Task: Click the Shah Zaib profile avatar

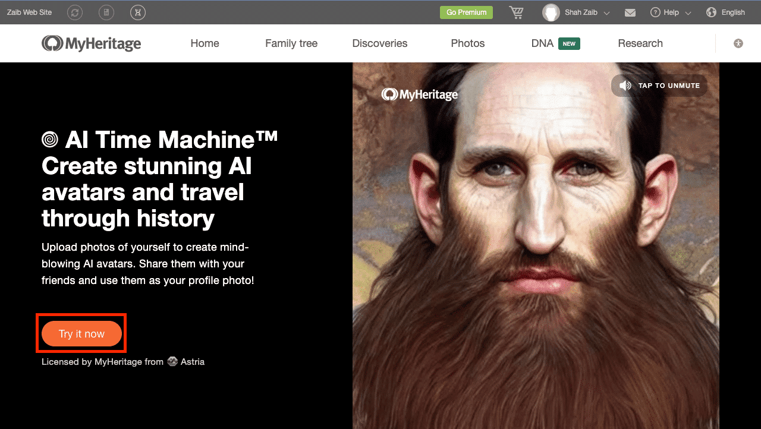Action: (551, 12)
